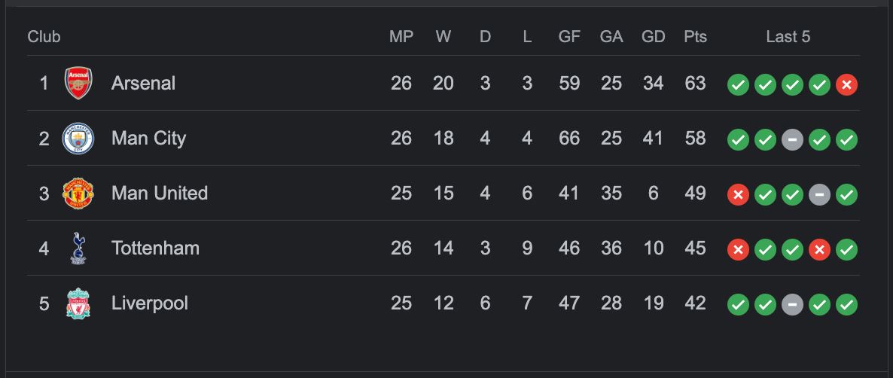
Task: Click Arsenal's red loss icon in Last 5
Action: [846, 84]
